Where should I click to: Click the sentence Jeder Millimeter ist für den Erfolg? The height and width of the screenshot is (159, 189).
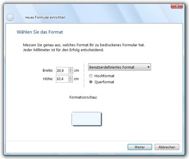[x=63, y=50]
